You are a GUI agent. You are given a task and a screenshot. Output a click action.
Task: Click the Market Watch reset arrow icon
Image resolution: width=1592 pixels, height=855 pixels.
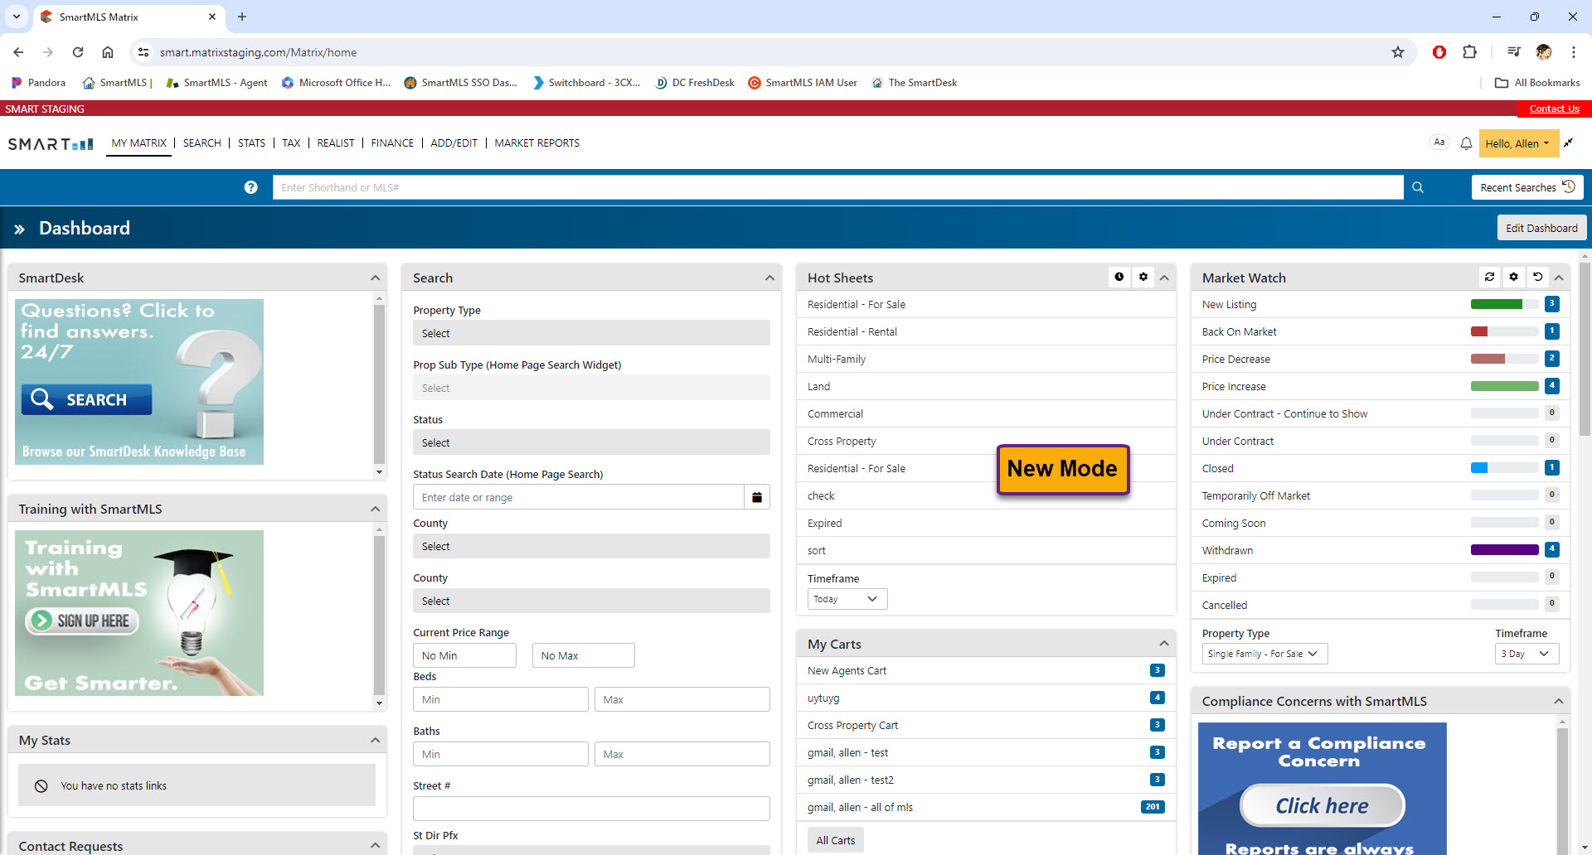coord(1538,278)
